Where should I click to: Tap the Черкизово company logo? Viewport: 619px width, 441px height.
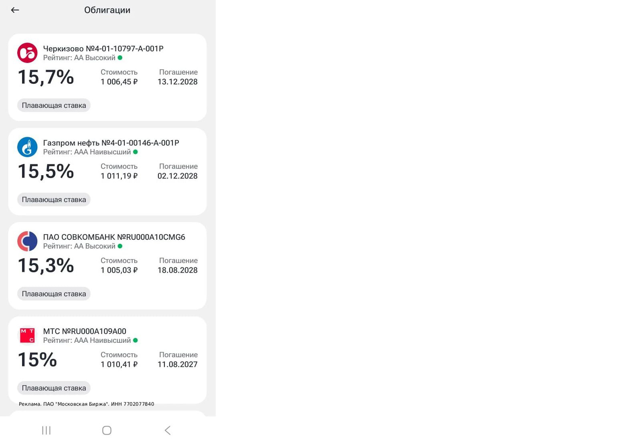(27, 53)
